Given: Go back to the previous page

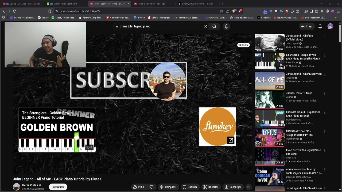Looking at the screenshot, I should coord(4,11).
